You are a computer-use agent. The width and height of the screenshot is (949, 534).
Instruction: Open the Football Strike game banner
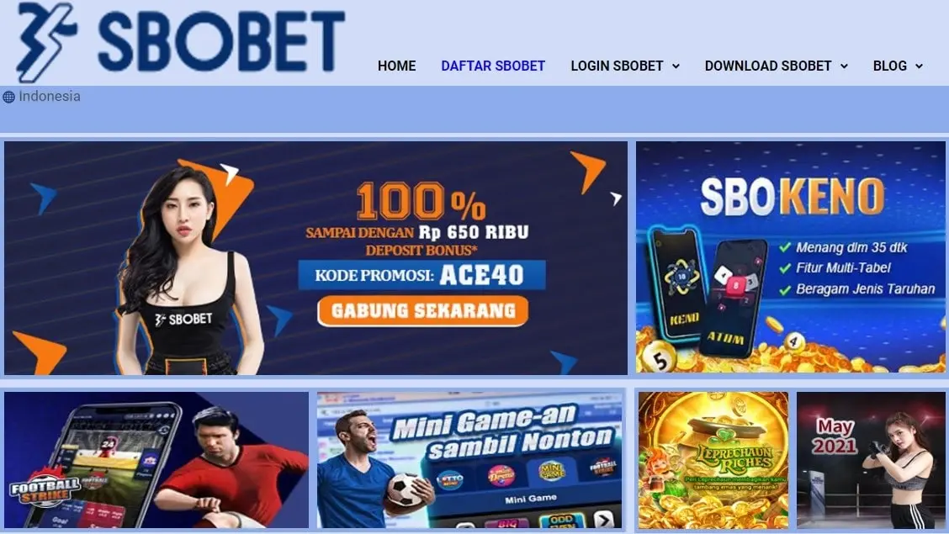click(156, 460)
